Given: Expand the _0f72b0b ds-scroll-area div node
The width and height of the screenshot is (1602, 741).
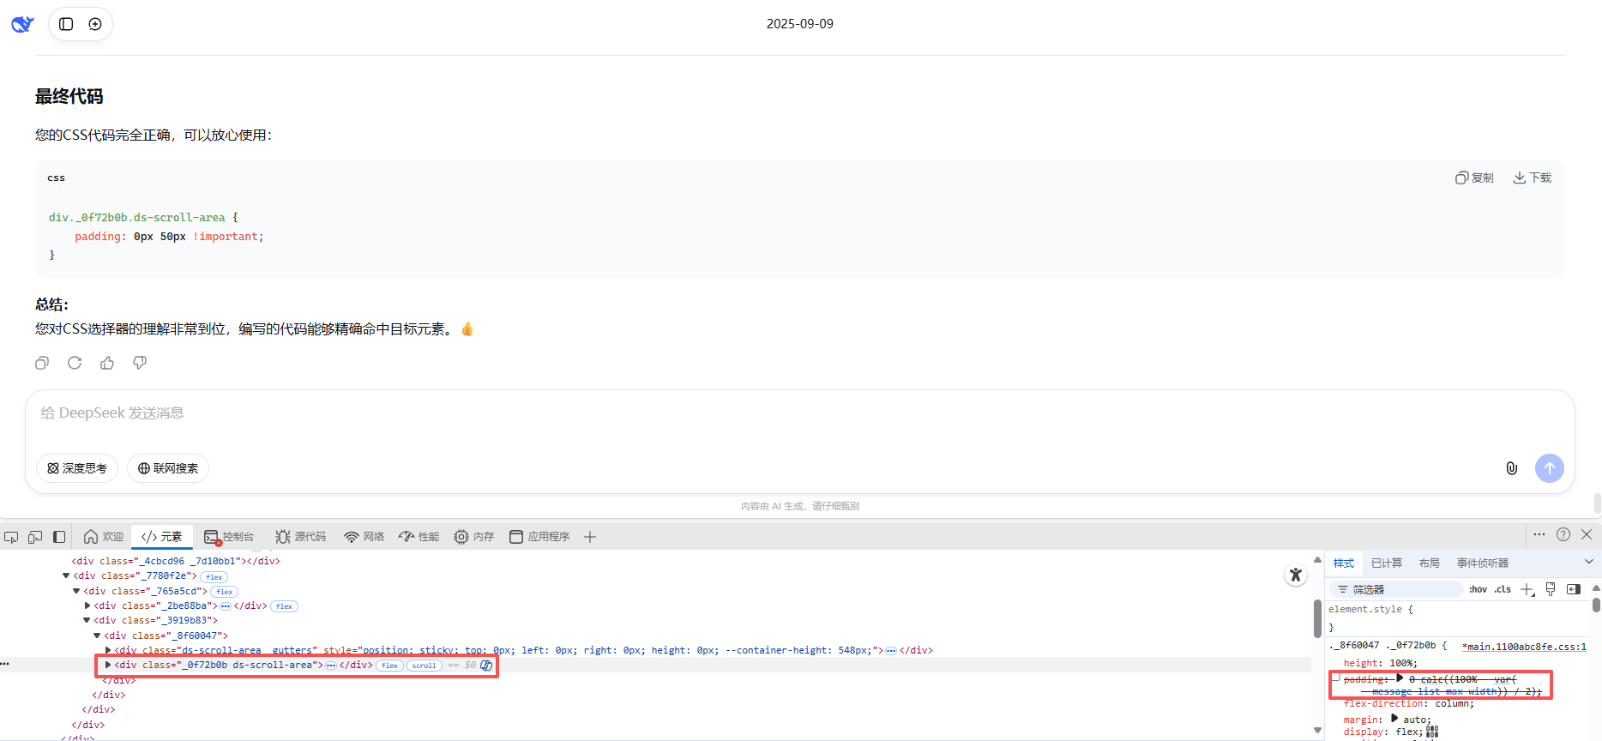Looking at the screenshot, I should point(108,665).
